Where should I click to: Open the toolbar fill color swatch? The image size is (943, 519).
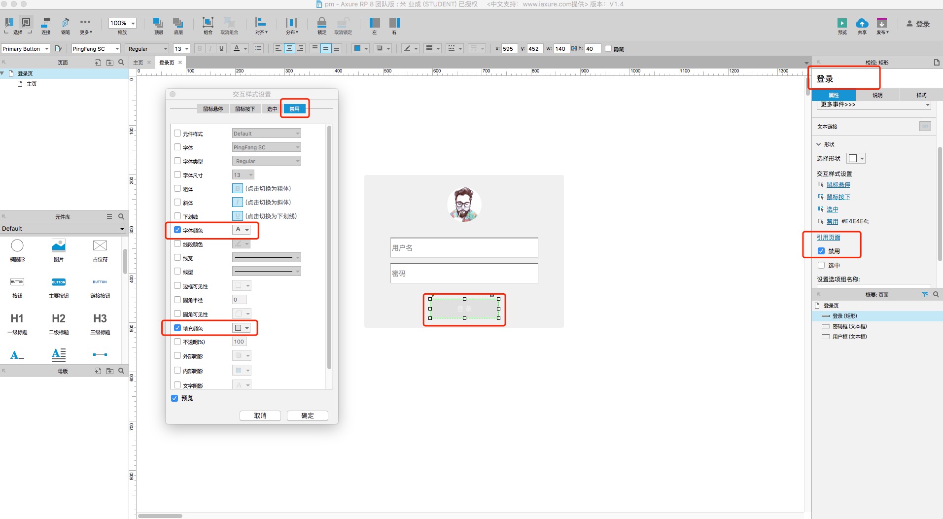[361, 48]
